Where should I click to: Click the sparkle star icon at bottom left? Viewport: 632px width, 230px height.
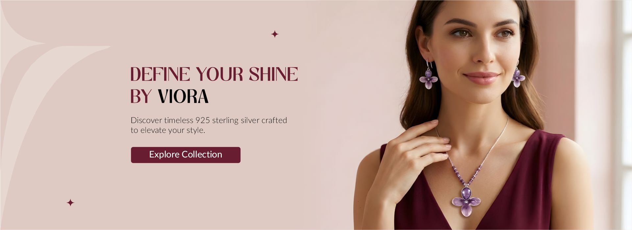[x=70, y=203]
